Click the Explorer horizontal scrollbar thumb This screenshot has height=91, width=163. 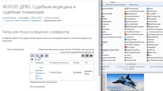[131, 63]
